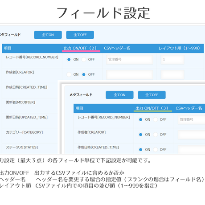Select ON for RECORD_NUMBER in front panel

pyautogui.click(x=140, y=119)
